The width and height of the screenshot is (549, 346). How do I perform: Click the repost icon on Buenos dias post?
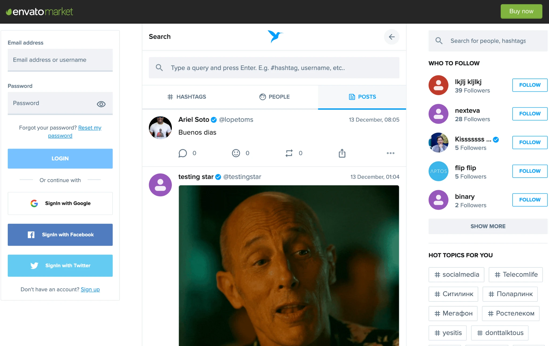point(289,153)
